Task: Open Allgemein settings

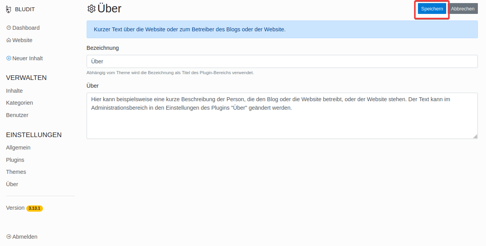Action: pos(18,148)
